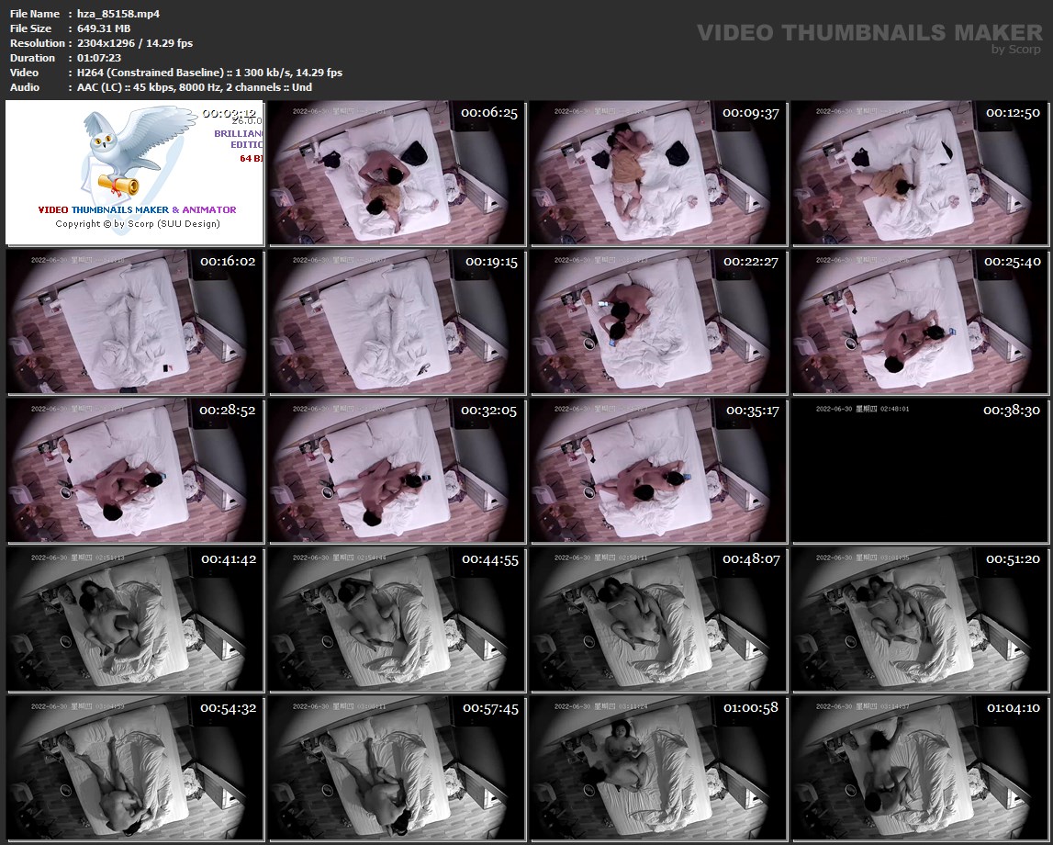
Task: Click the Copyright by Scorp text
Action: (x=138, y=224)
